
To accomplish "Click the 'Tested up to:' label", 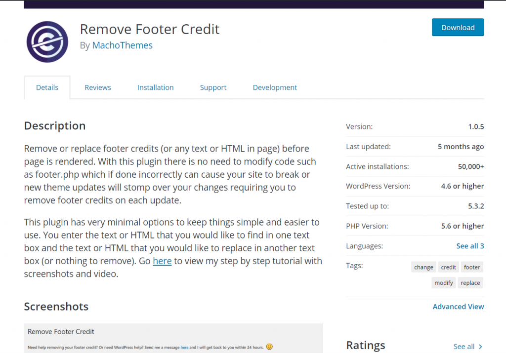I will (x=367, y=206).
